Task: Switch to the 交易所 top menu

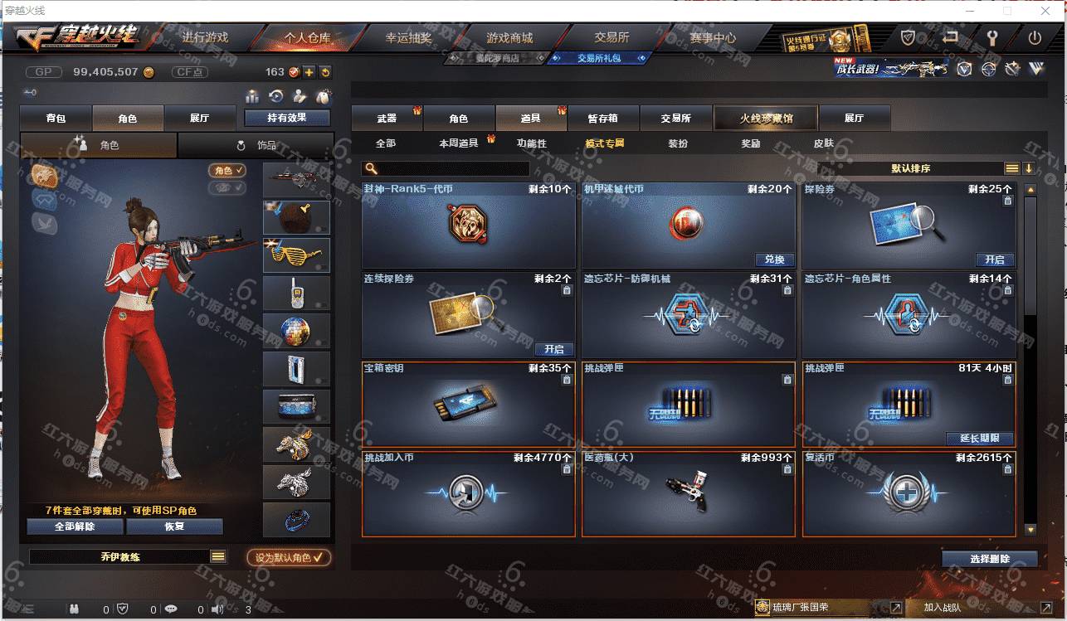Action: tap(611, 38)
